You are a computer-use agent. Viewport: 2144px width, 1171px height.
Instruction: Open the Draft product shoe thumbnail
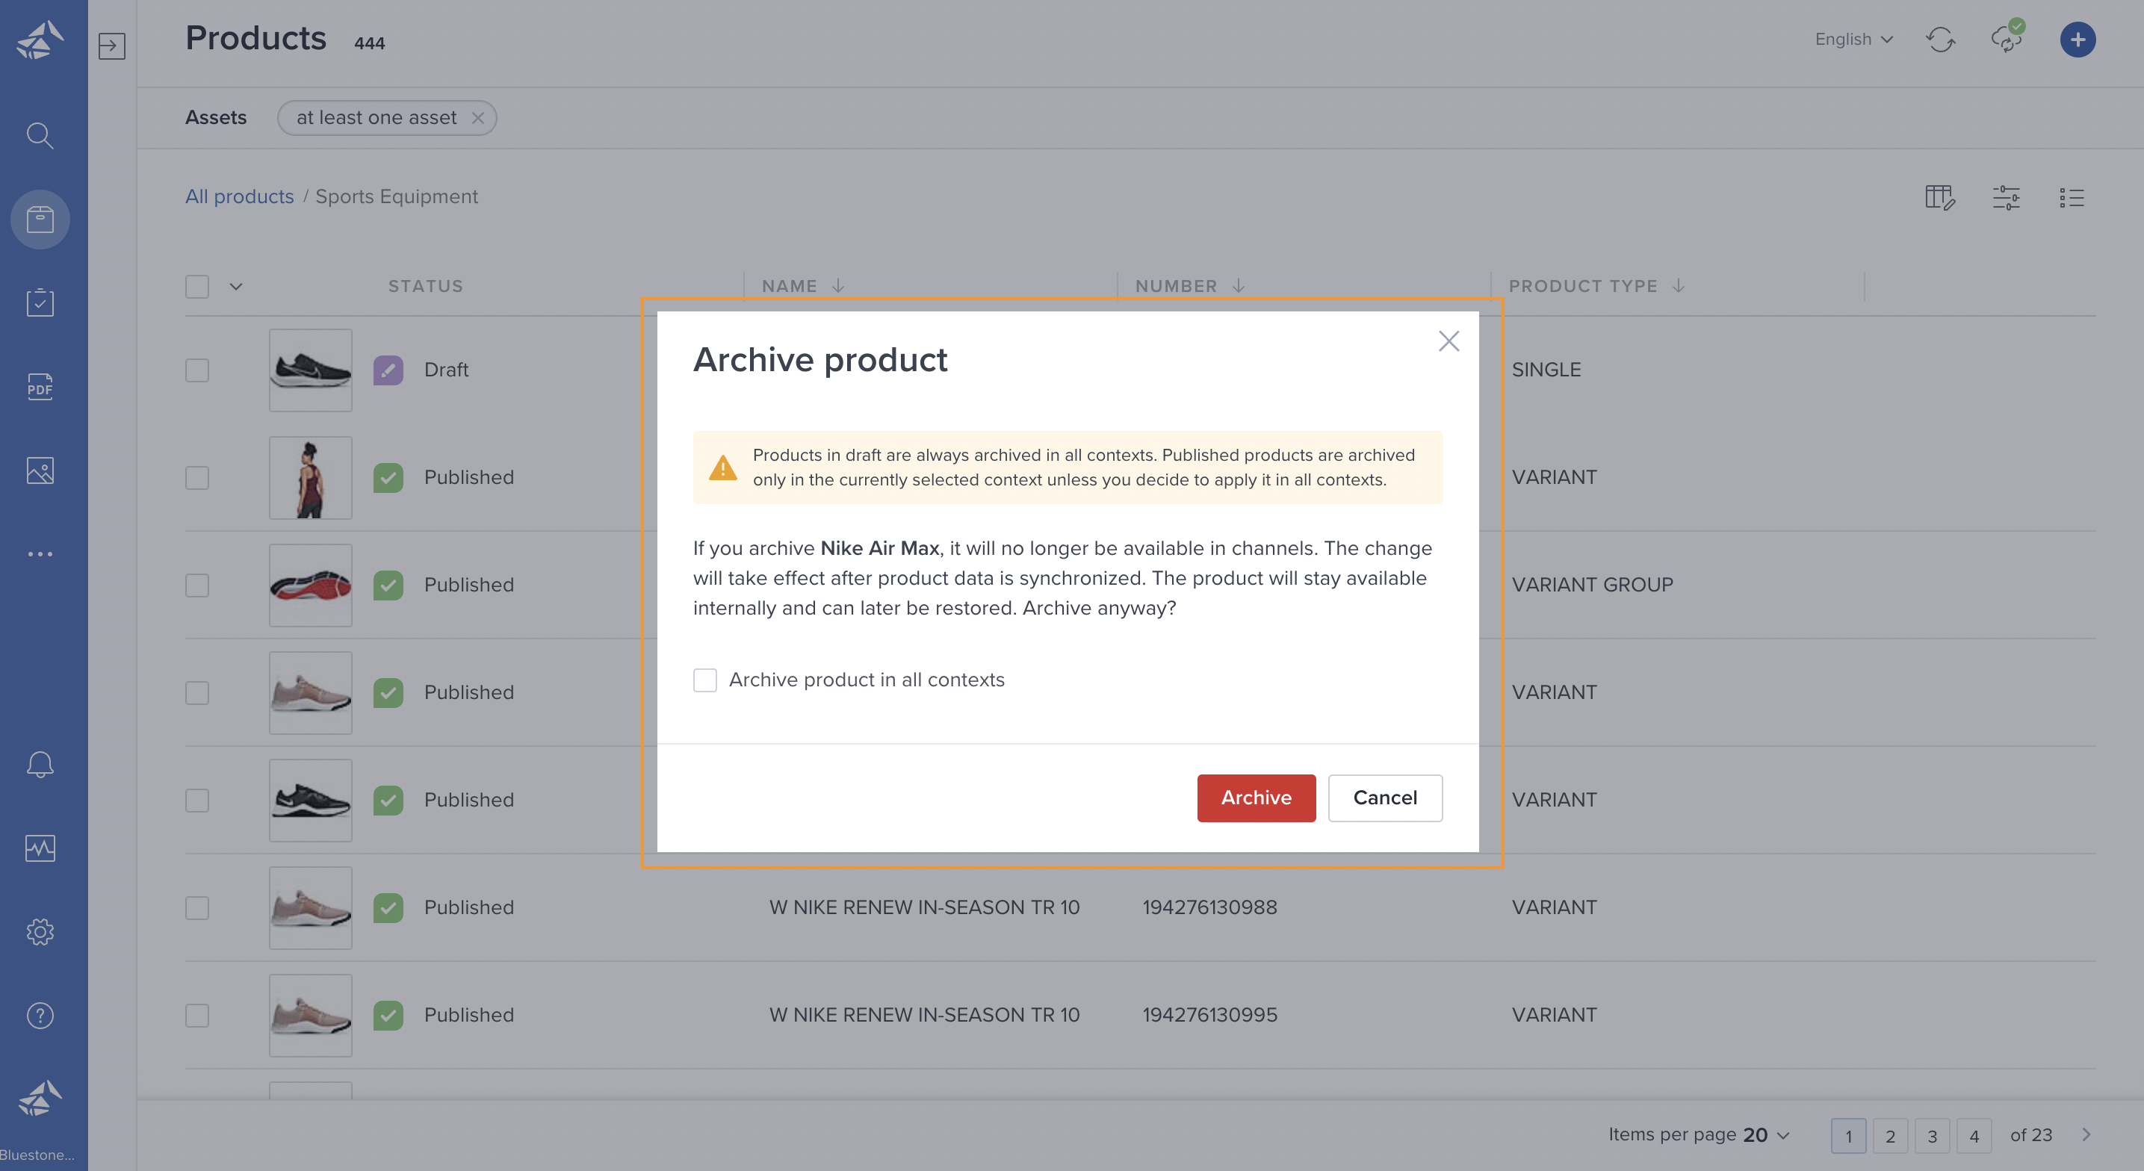click(x=311, y=370)
